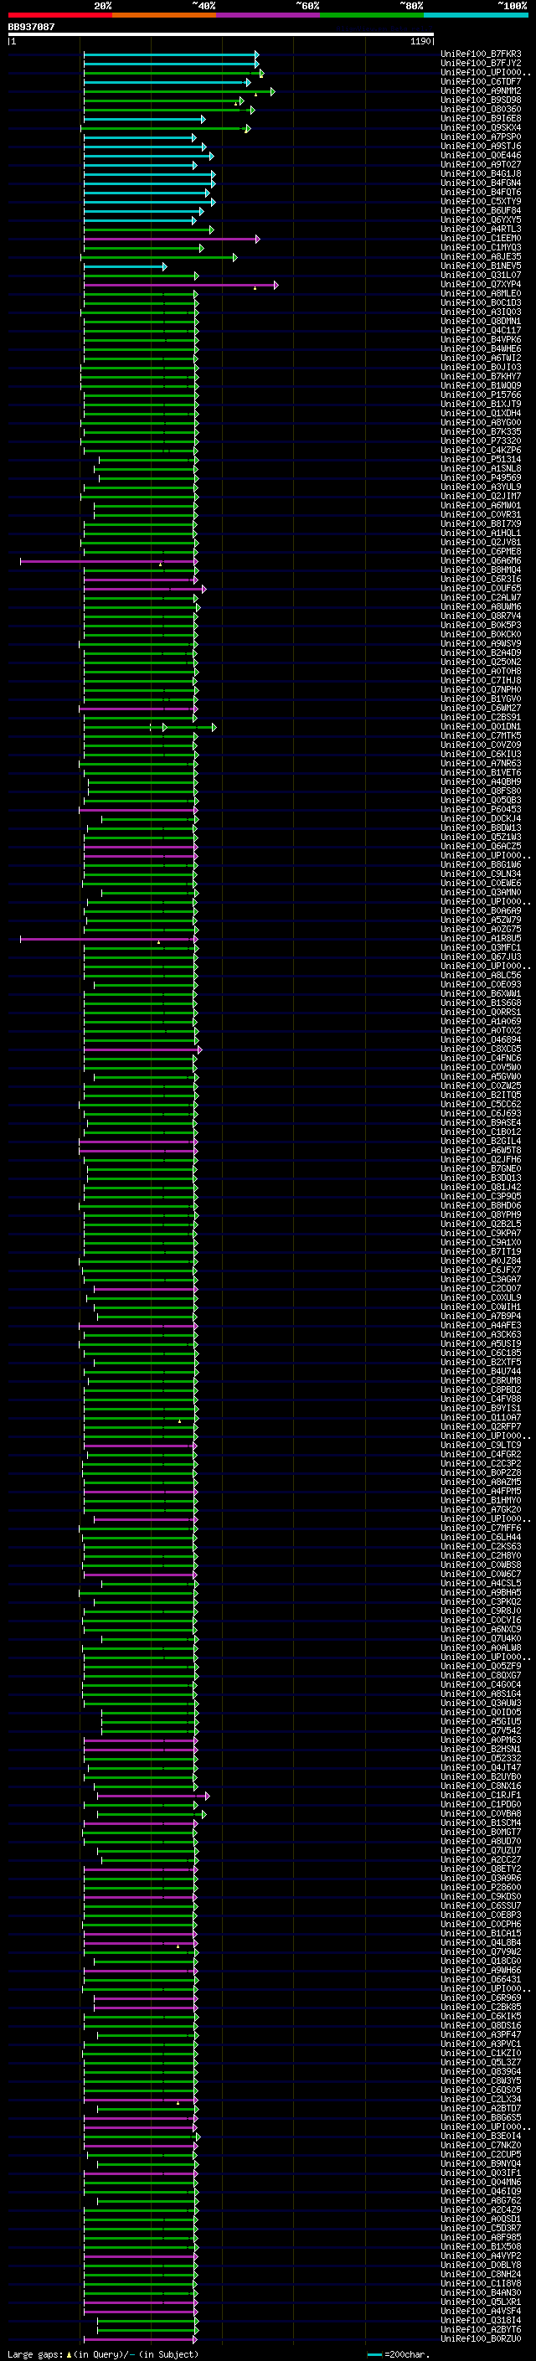Select label UniRef100_C5XTY9
The width and height of the screenshot is (536, 2361).
pyautogui.click(x=481, y=201)
